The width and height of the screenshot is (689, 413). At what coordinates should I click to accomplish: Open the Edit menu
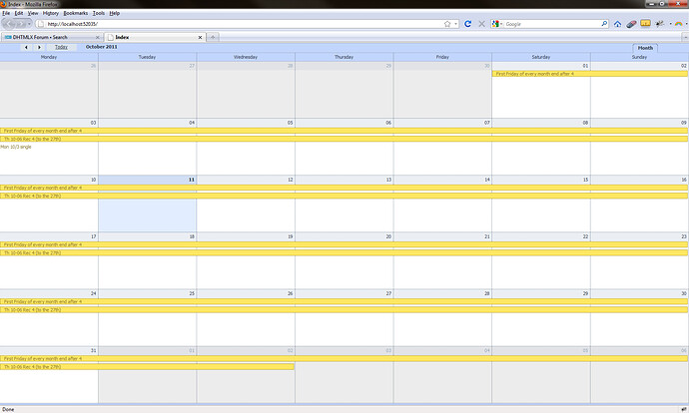(x=18, y=13)
